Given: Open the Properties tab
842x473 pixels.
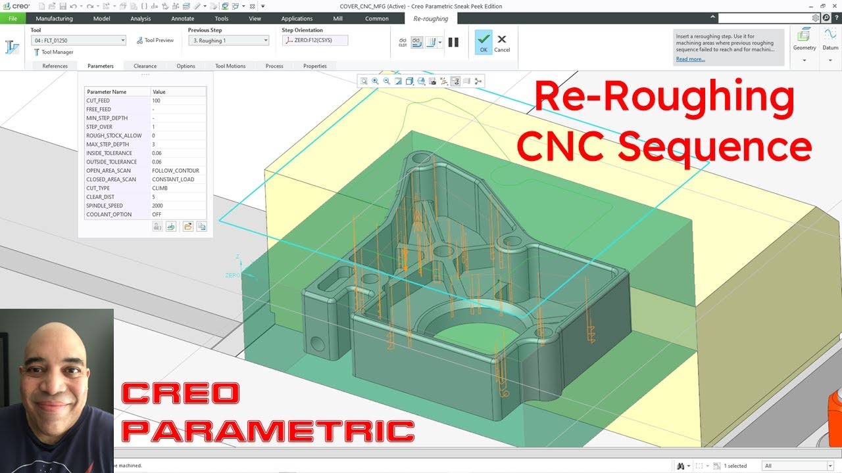Looking at the screenshot, I should [315, 66].
